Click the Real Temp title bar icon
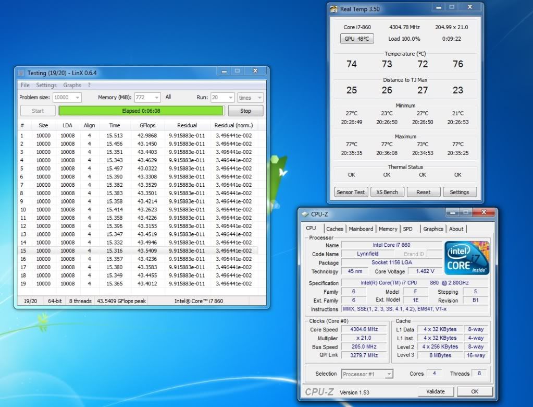 (334, 9)
